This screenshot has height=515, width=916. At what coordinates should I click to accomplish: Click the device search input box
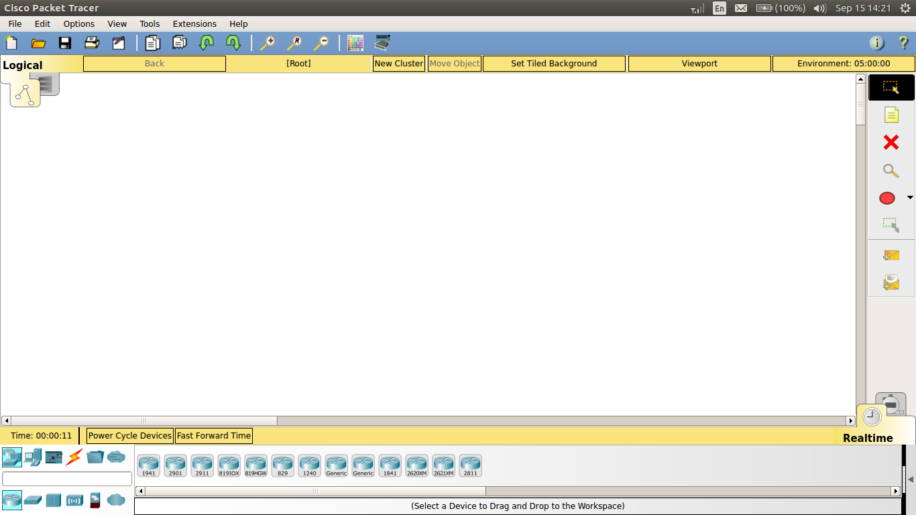66,479
